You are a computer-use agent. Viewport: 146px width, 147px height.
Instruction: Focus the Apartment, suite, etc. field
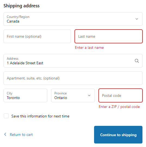point(73,78)
